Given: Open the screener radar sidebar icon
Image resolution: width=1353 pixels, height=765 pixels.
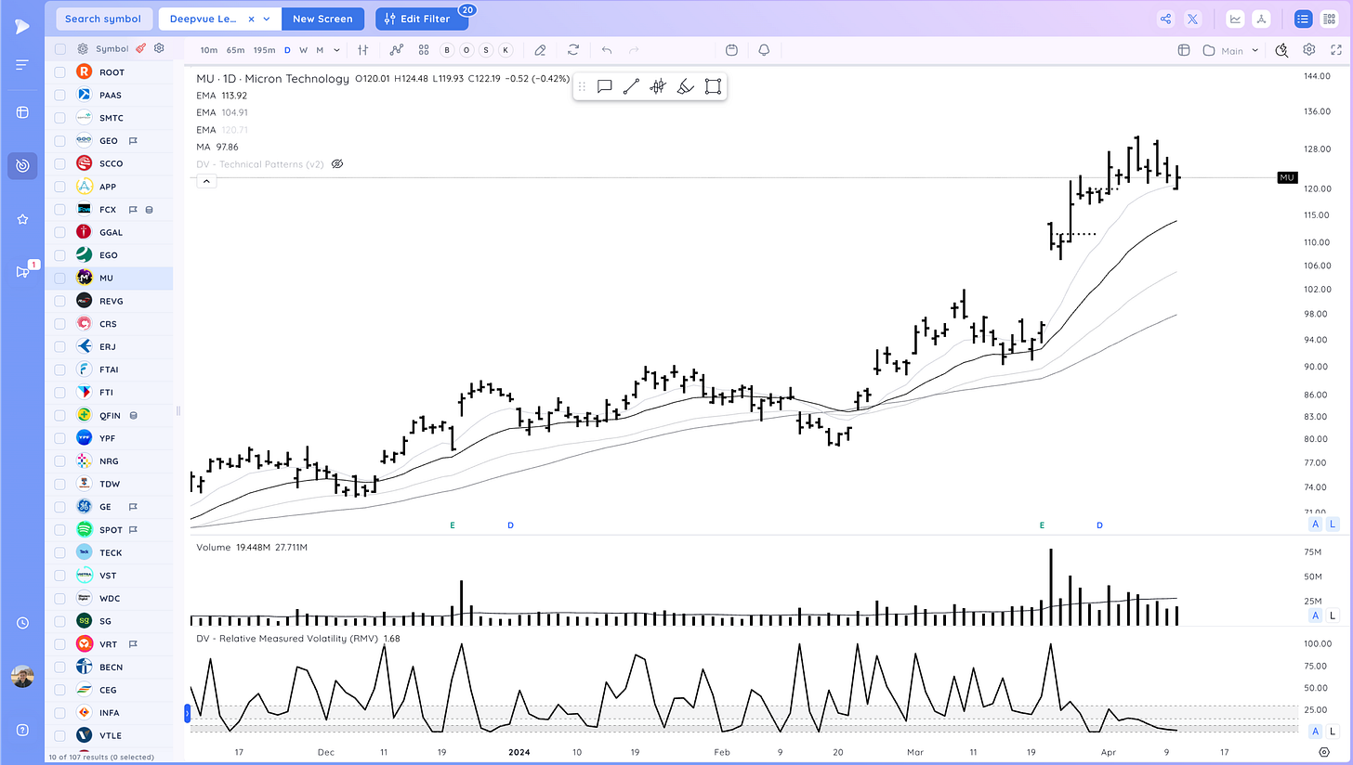Looking at the screenshot, I should (22, 165).
